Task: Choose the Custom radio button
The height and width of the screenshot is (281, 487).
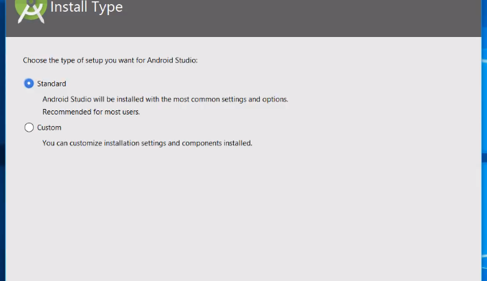Action: point(29,127)
